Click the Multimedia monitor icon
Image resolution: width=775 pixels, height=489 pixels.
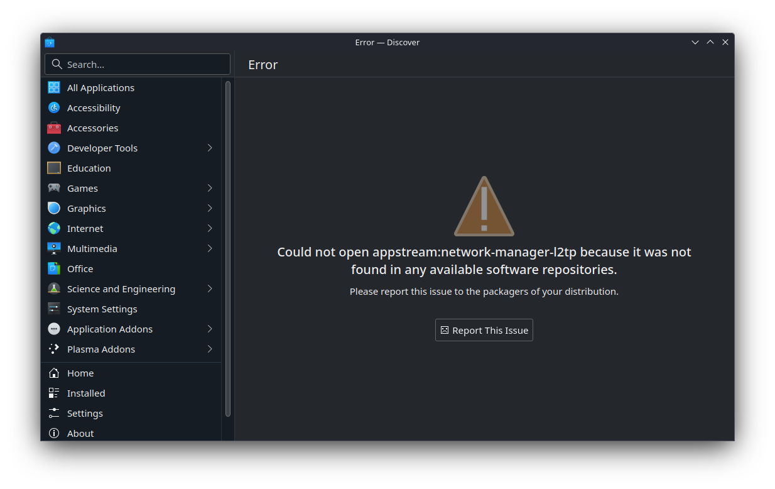click(54, 248)
